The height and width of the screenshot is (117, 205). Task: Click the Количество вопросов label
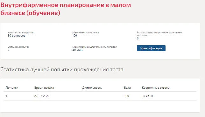pos(21,32)
